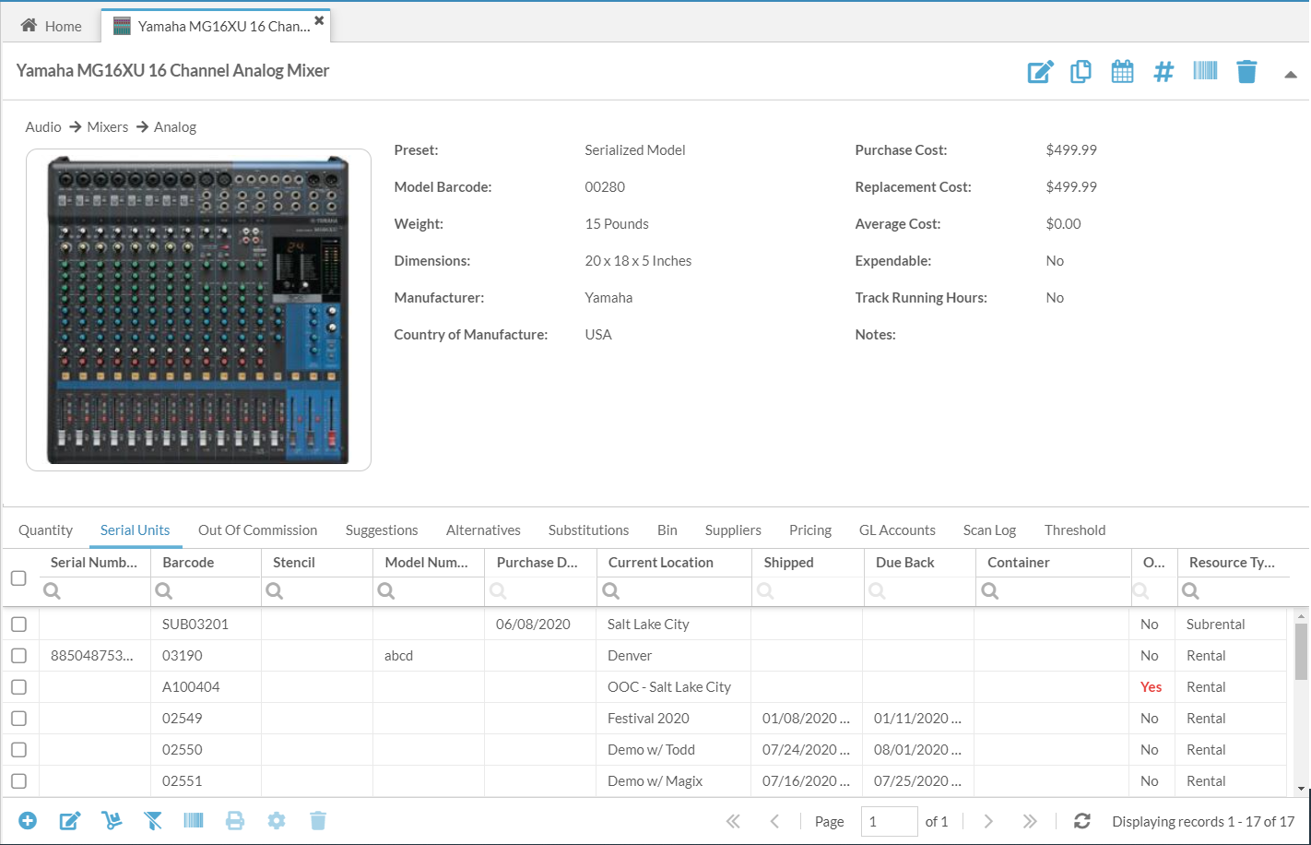Open the Suppliers tab

[x=733, y=530]
